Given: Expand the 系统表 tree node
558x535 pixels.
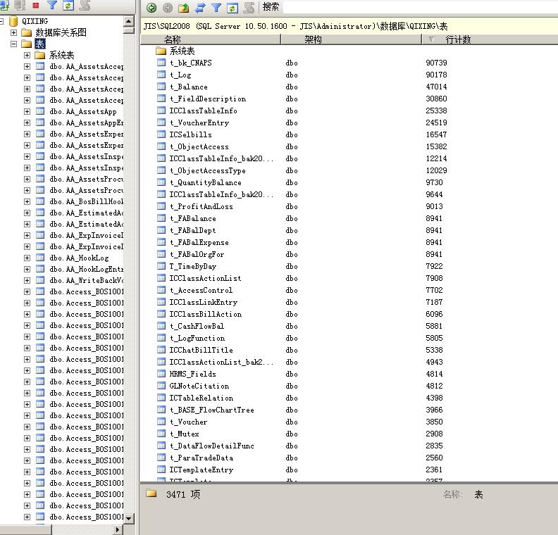Looking at the screenshot, I should 27,55.
